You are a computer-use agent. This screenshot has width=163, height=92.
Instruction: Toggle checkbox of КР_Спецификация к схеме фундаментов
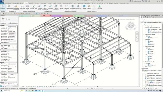(146, 79)
